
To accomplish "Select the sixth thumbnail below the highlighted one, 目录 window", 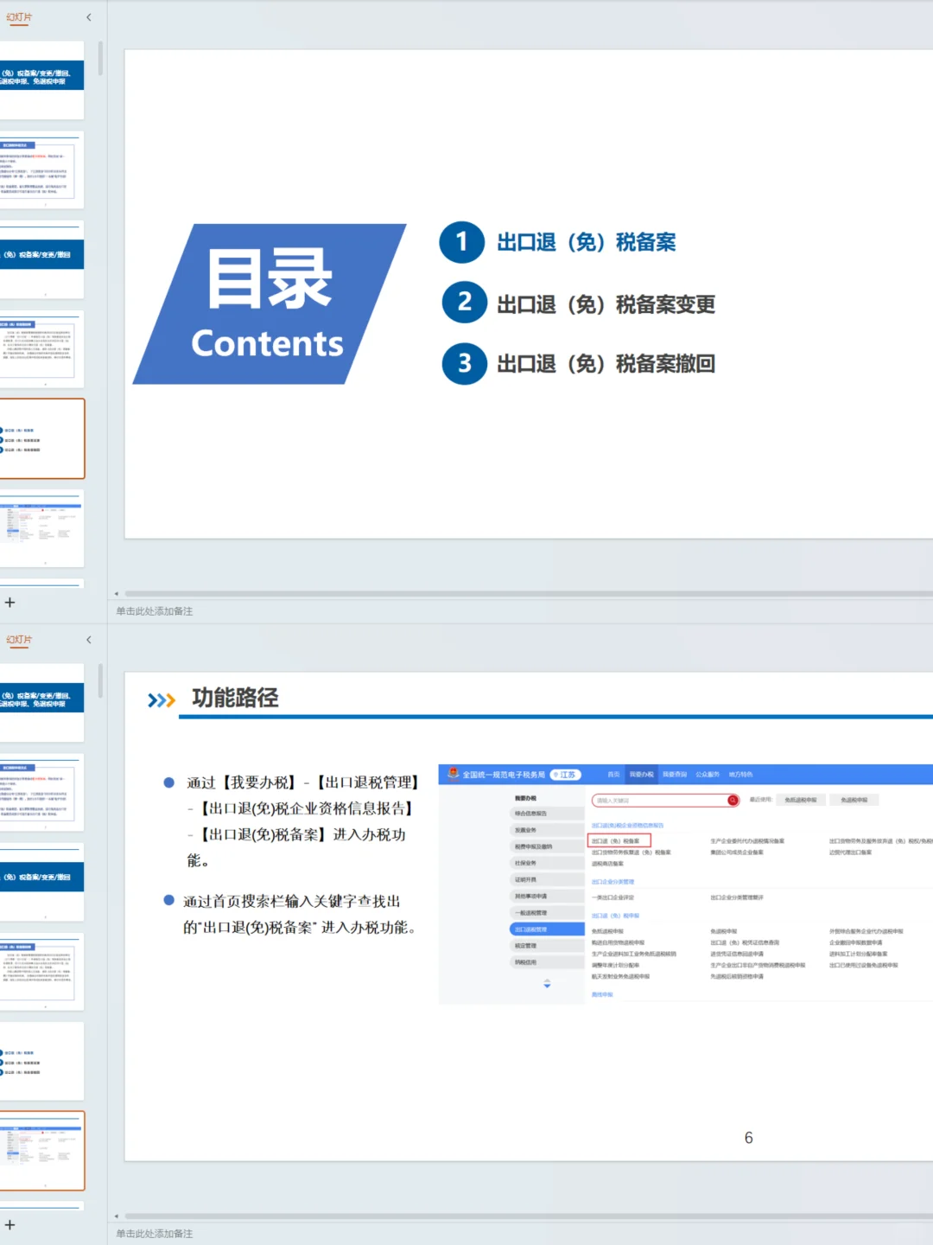I will (41, 529).
